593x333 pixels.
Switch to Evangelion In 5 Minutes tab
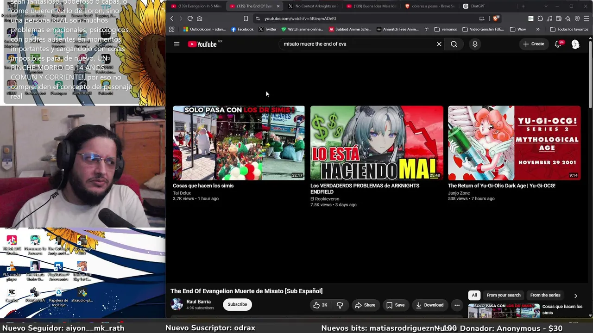[x=196, y=6]
